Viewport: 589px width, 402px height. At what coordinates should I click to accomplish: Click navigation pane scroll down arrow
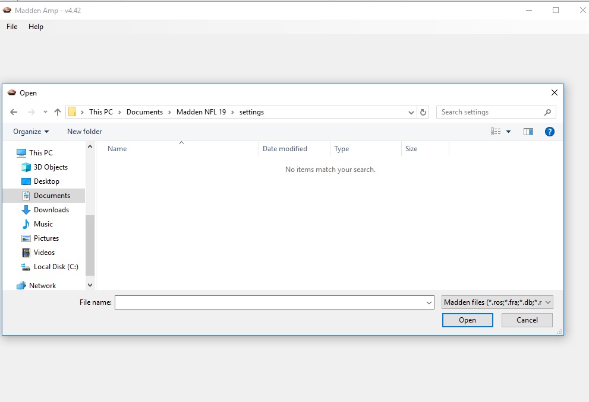click(x=90, y=285)
